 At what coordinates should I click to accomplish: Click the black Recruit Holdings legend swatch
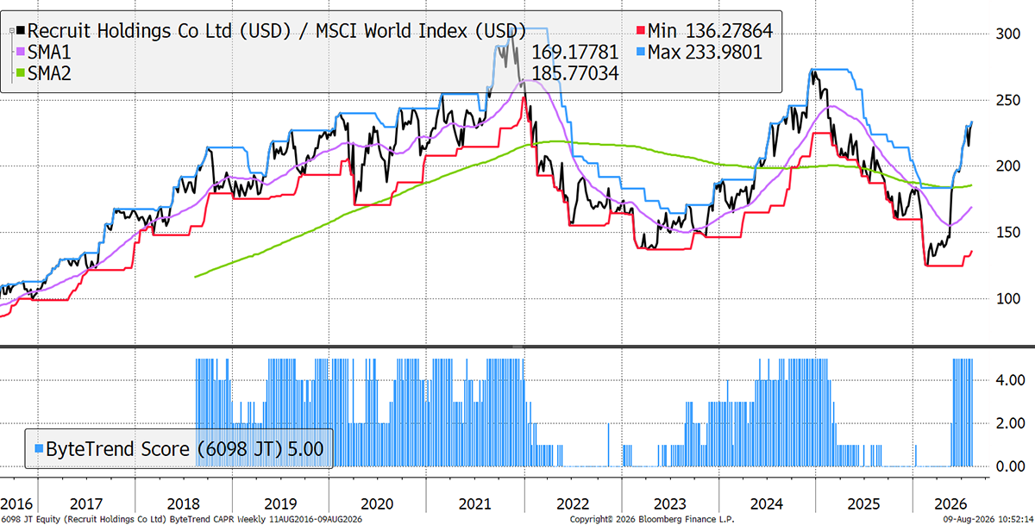tap(22, 32)
